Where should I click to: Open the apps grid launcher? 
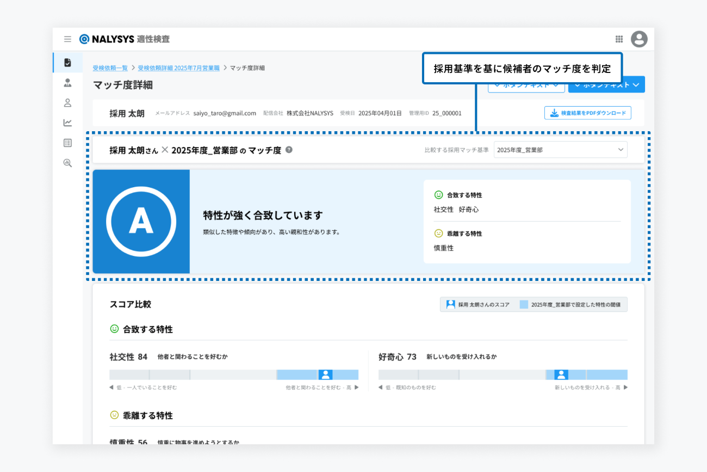pos(619,39)
